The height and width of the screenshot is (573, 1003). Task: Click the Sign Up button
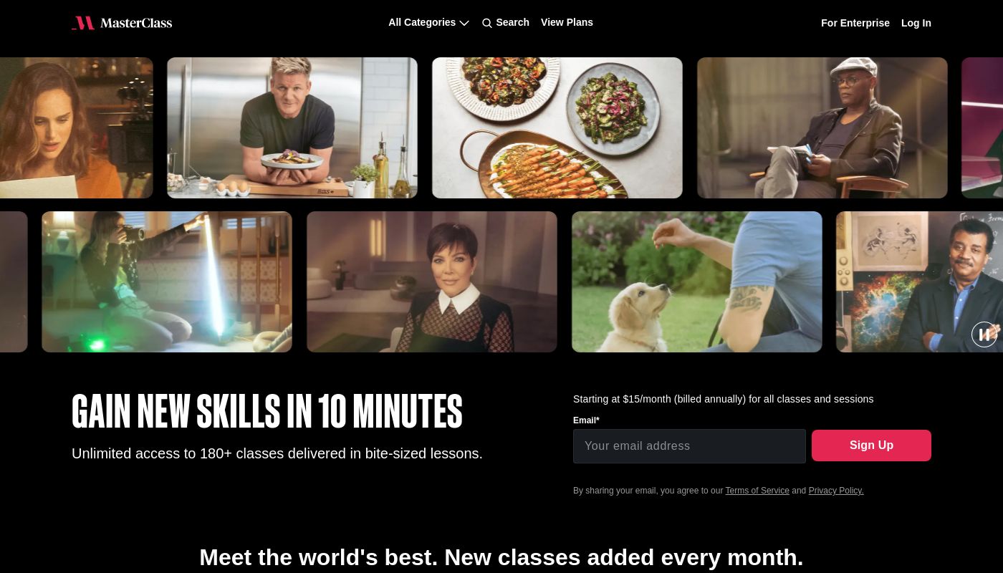click(871, 446)
